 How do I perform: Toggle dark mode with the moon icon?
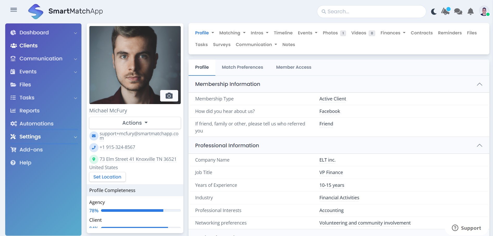click(x=433, y=11)
